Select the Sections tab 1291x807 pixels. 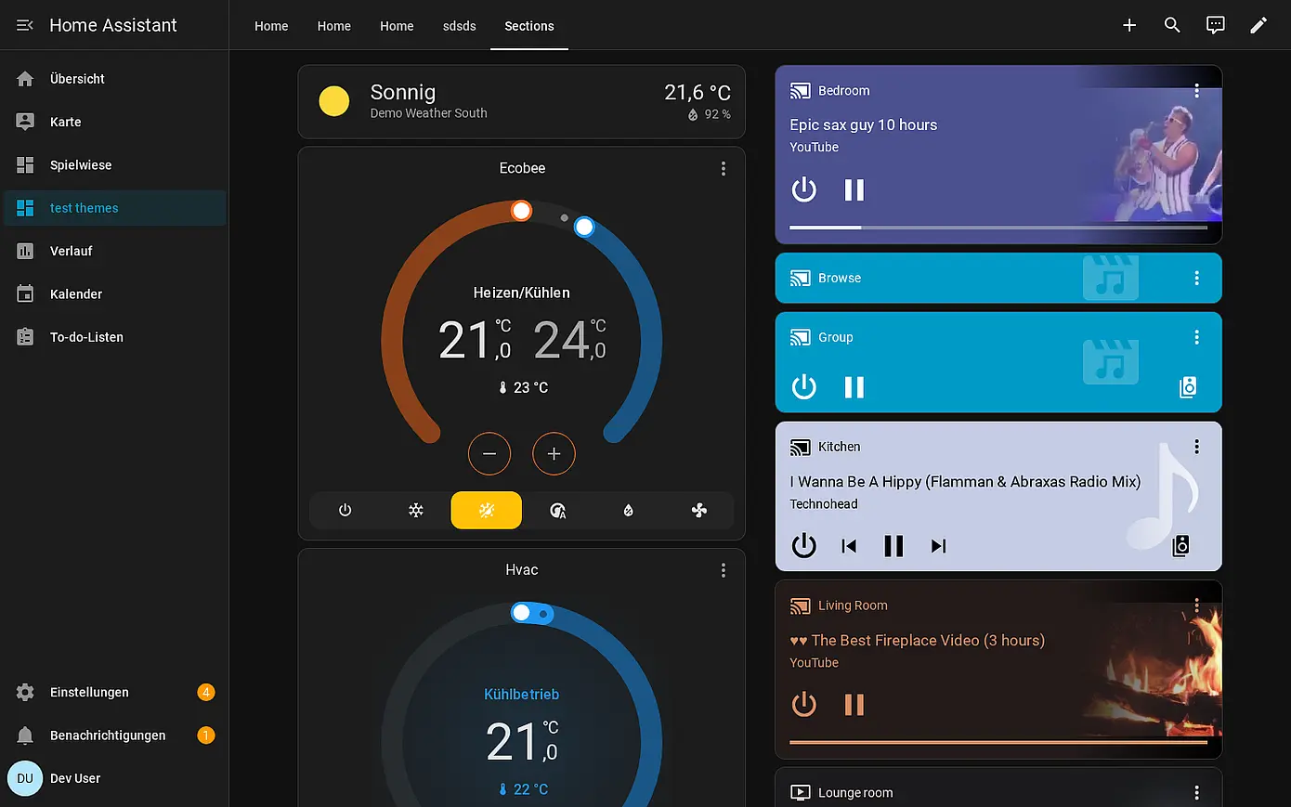tap(529, 26)
